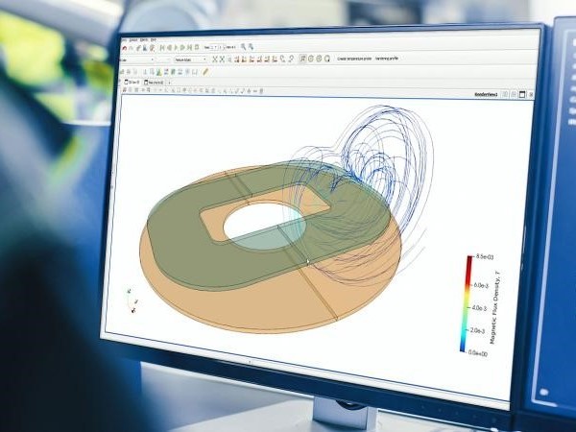The height and width of the screenshot is (432, 576).
Task: Set view direction to +Z
Action: 267,60
